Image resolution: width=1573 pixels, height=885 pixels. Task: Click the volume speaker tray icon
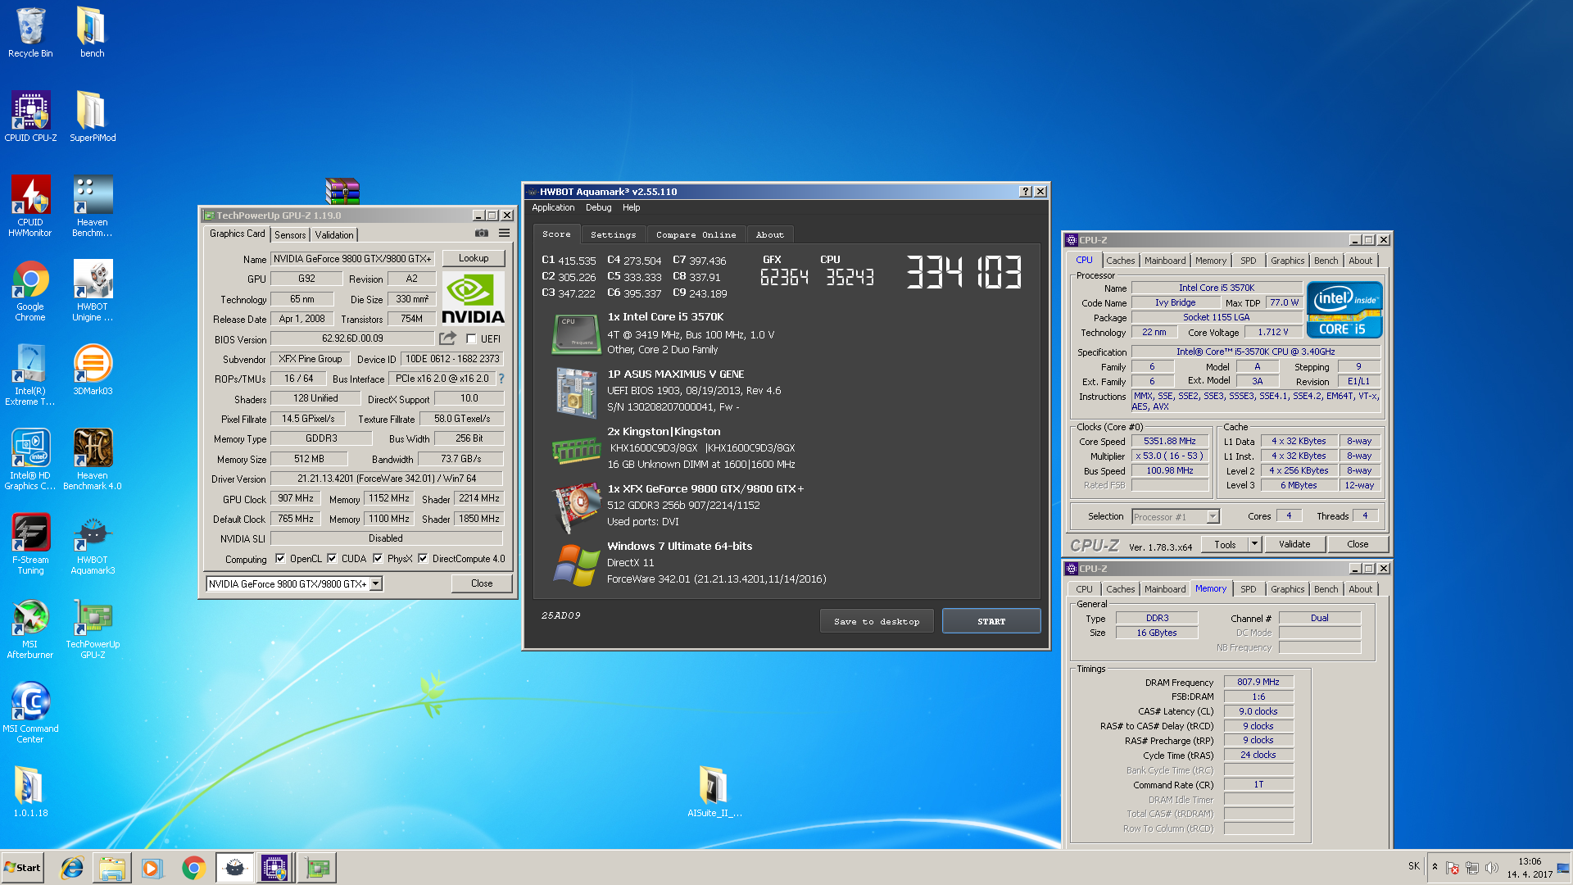tap(1492, 868)
